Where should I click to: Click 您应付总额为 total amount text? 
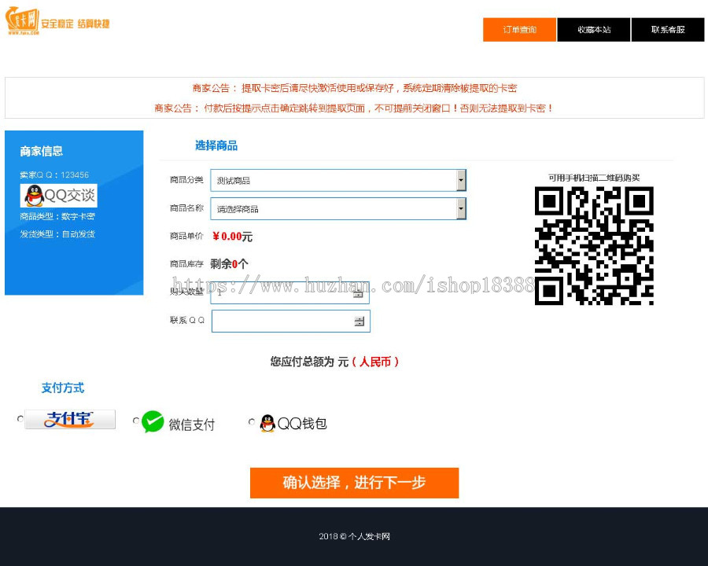[x=334, y=362]
